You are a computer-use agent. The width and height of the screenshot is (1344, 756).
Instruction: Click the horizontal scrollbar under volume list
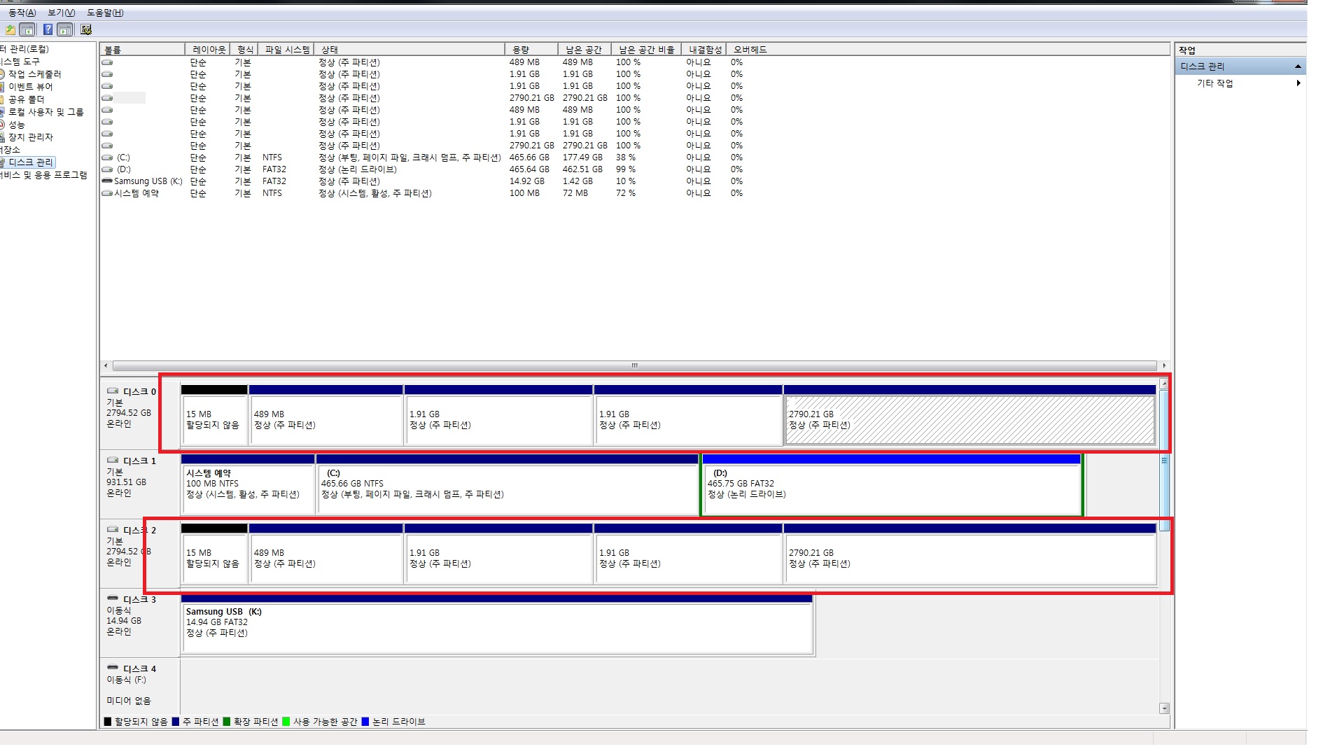click(x=634, y=365)
